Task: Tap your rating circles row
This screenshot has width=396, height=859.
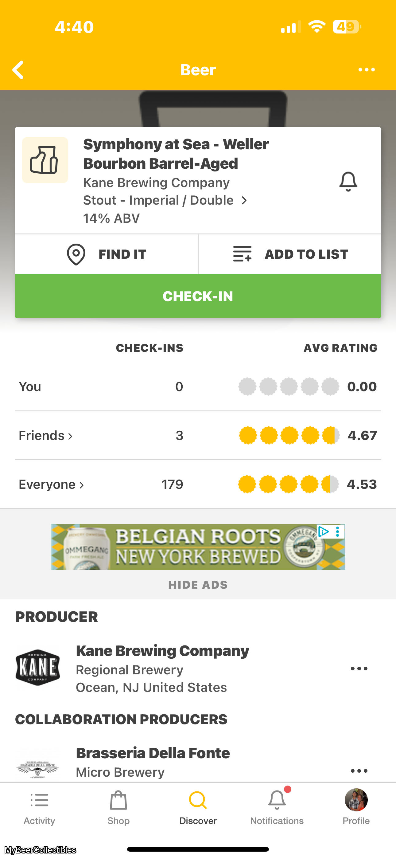Action: click(x=289, y=387)
